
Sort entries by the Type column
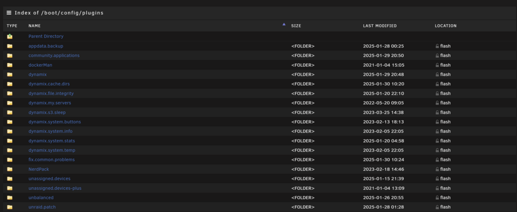click(12, 26)
